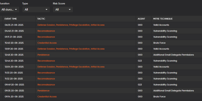Viewport: 202px width, 101px height.
Task: Open the Type filter dropdown
Action: coord(36,10)
